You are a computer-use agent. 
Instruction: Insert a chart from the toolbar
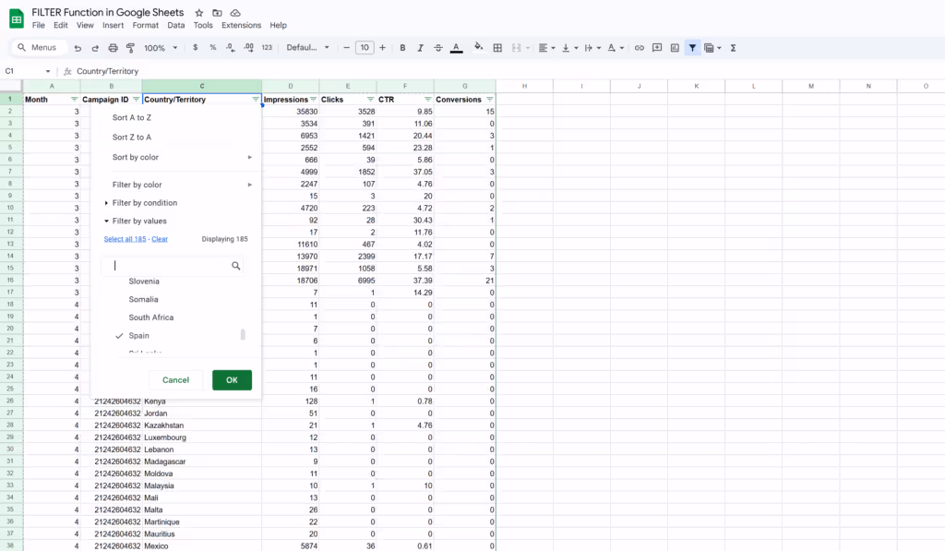click(676, 47)
